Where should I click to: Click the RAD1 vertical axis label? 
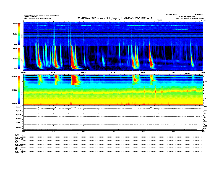[x=22, y=60]
